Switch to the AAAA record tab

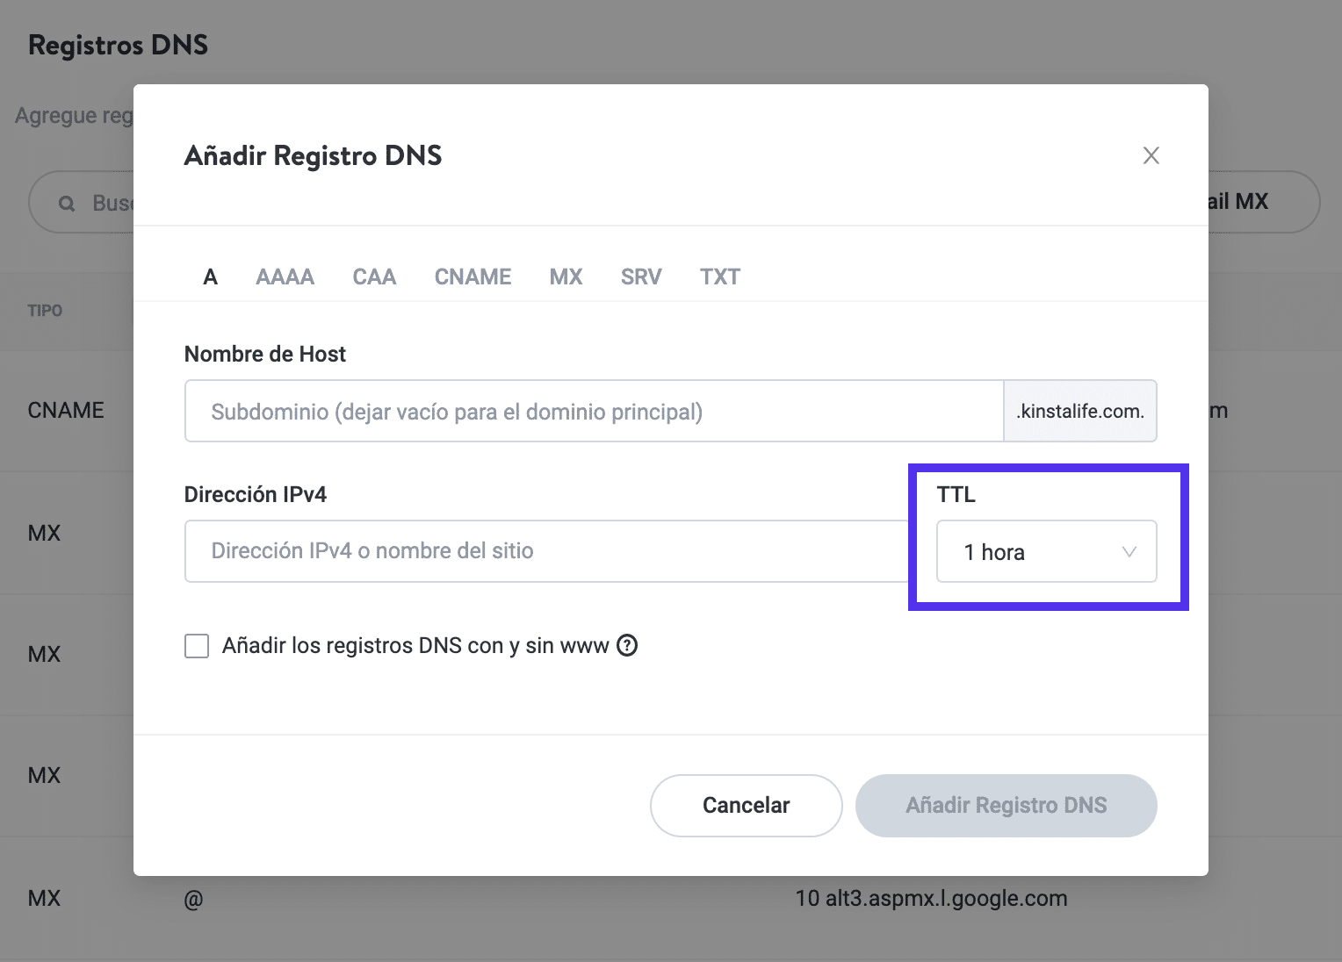pyautogui.click(x=285, y=277)
